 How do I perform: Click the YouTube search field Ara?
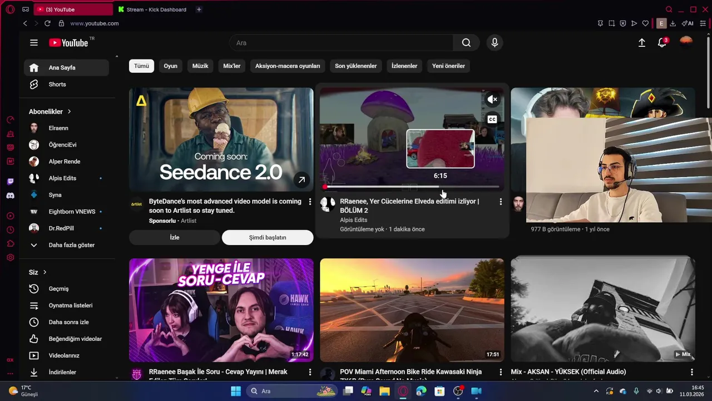coord(342,43)
